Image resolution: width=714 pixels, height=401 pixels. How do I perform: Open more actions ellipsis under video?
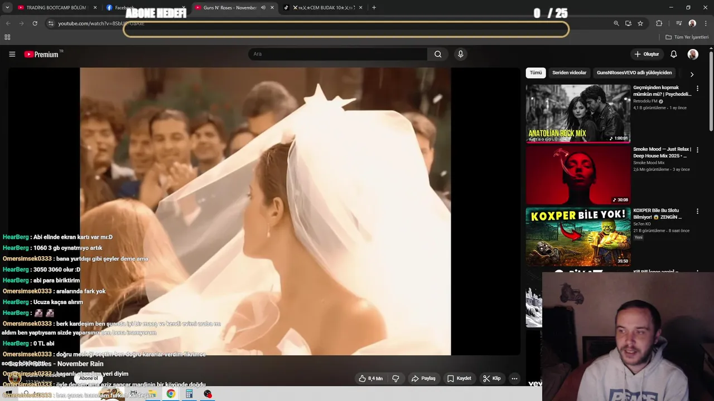514,378
